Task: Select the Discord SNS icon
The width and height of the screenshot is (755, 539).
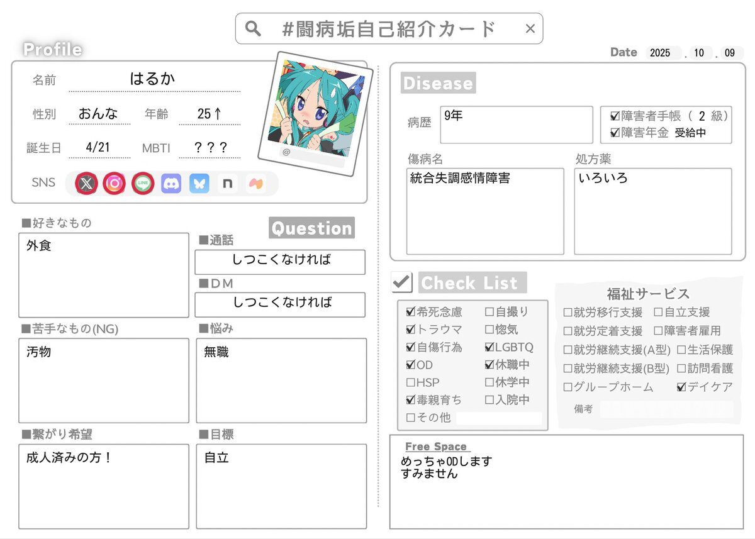Action: (171, 184)
